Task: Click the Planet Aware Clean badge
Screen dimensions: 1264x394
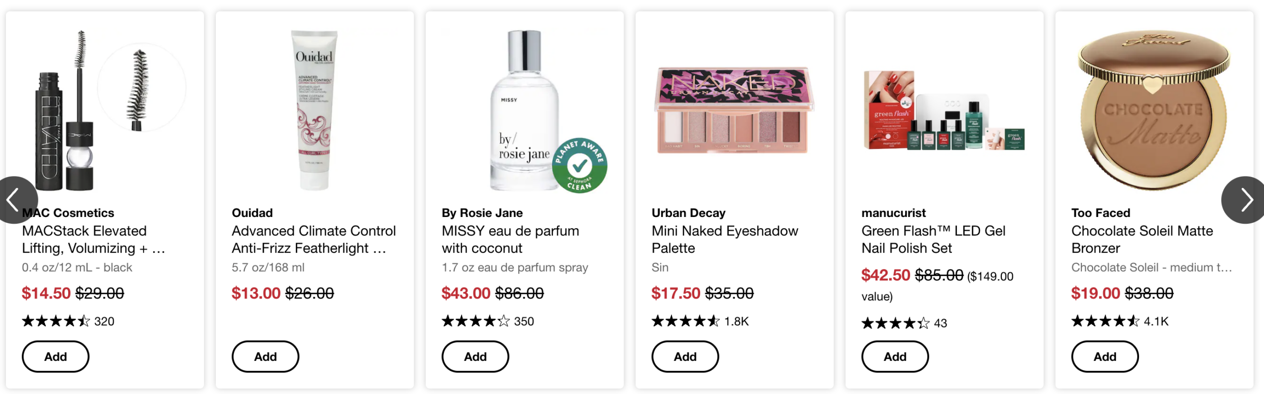Action: click(580, 165)
